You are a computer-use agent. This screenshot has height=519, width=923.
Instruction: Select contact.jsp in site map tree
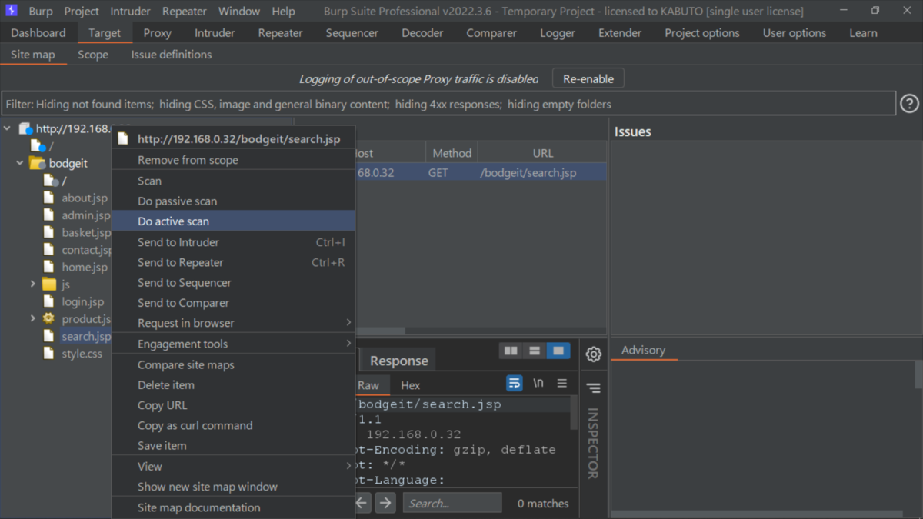point(87,250)
